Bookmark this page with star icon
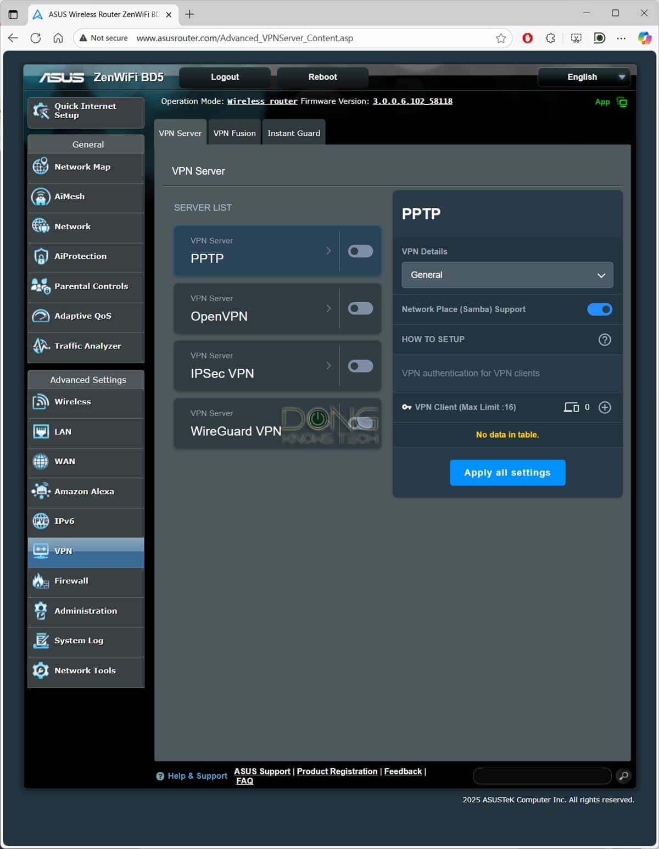The image size is (659, 849). click(501, 38)
